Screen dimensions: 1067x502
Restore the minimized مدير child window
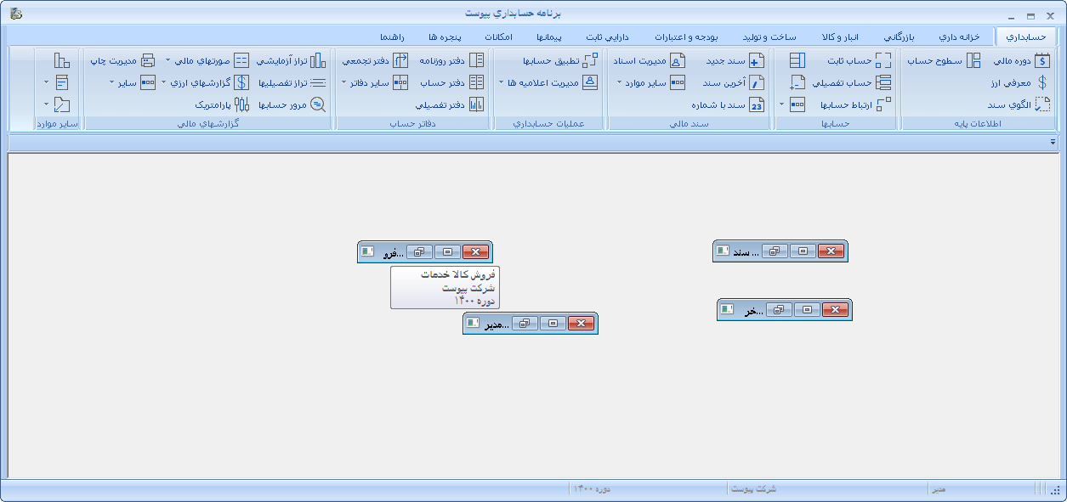(x=526, y=324)
